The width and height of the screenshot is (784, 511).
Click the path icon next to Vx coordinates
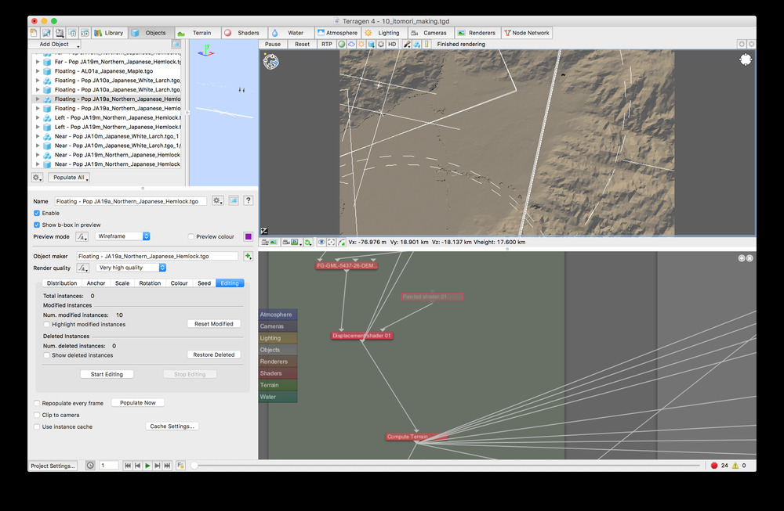point(342,242)
